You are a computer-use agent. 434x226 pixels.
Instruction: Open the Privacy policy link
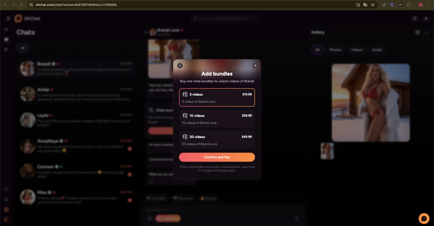pyautogui.click(x=227, y=170)
